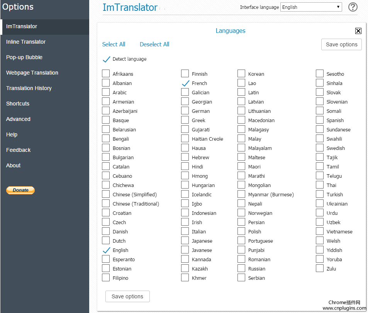The width and height of the screenshot is (368, 313).
Task: Open ImTranslator sidebar section
Action: (x=44, y=26)
